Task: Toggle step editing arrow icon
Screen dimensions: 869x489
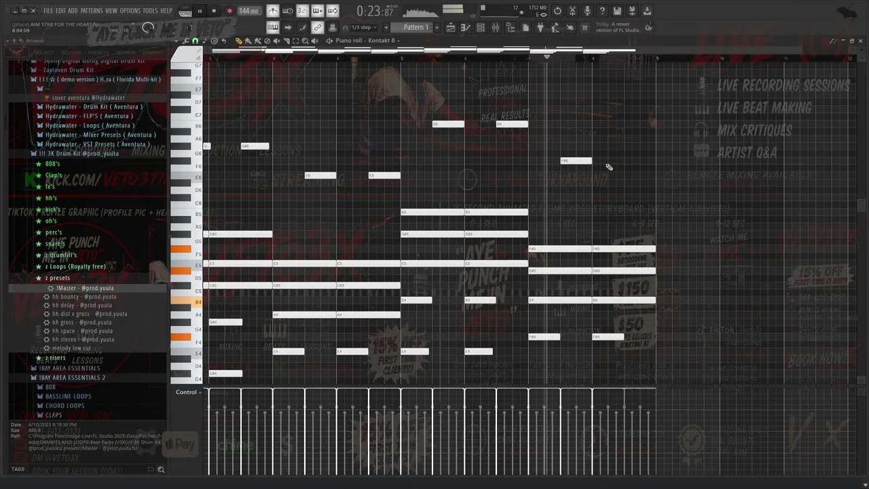Action: (x=288, y=27)
